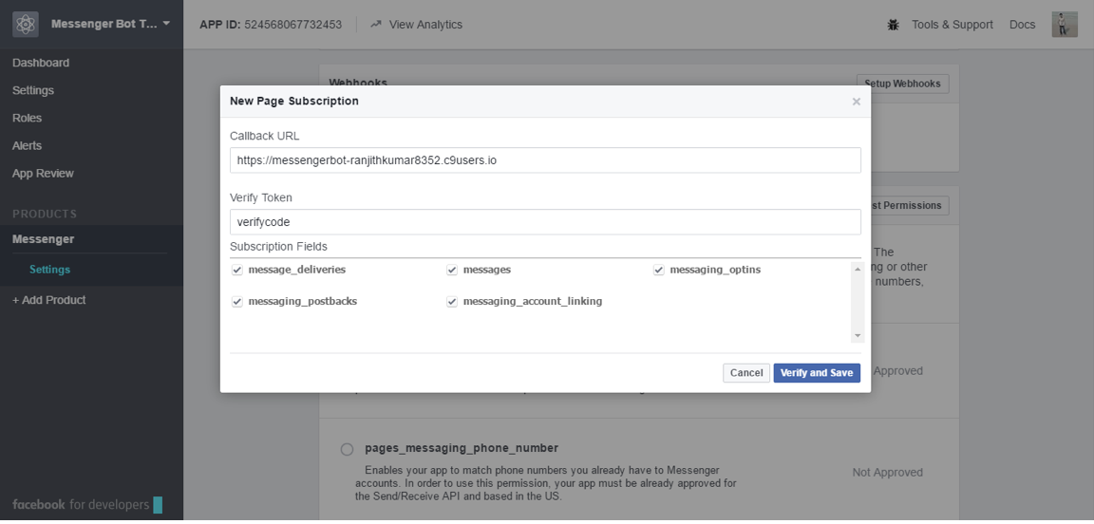Select pages_messaging_phone_number radio button

347,449
